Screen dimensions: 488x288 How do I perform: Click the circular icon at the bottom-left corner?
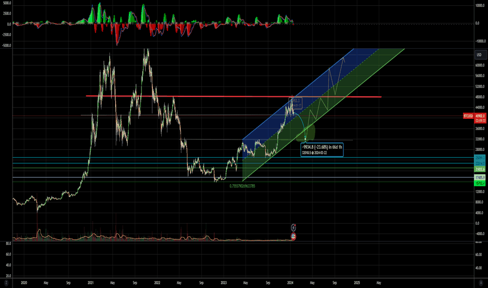pos(6,283)
